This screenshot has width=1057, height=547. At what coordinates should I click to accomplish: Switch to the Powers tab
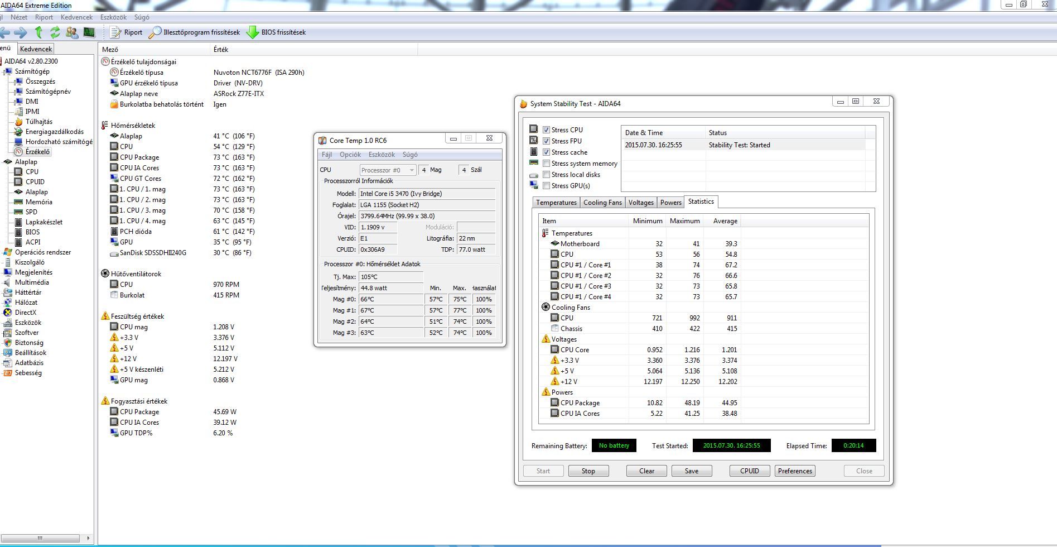point(670,203)
